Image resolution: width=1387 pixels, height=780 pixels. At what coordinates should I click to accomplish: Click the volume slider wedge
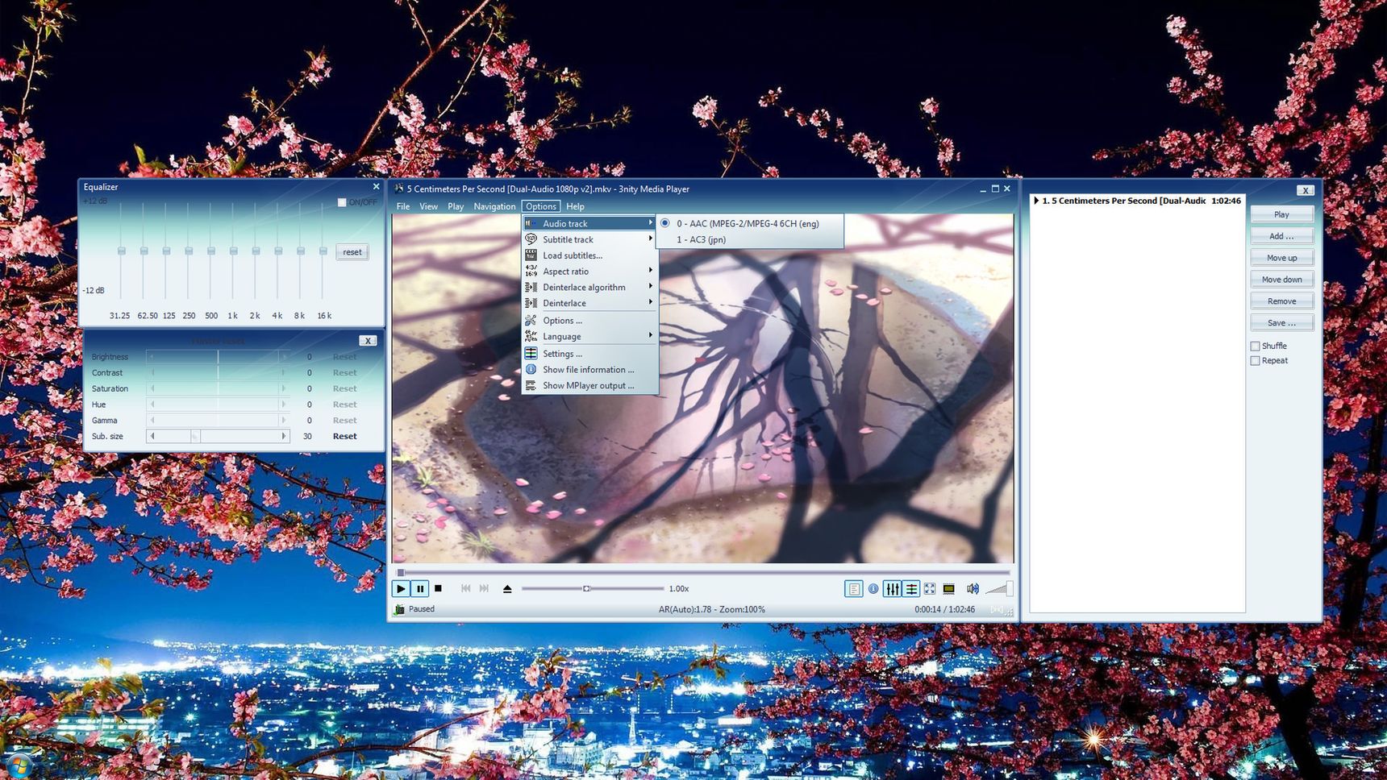coord(999,589)
